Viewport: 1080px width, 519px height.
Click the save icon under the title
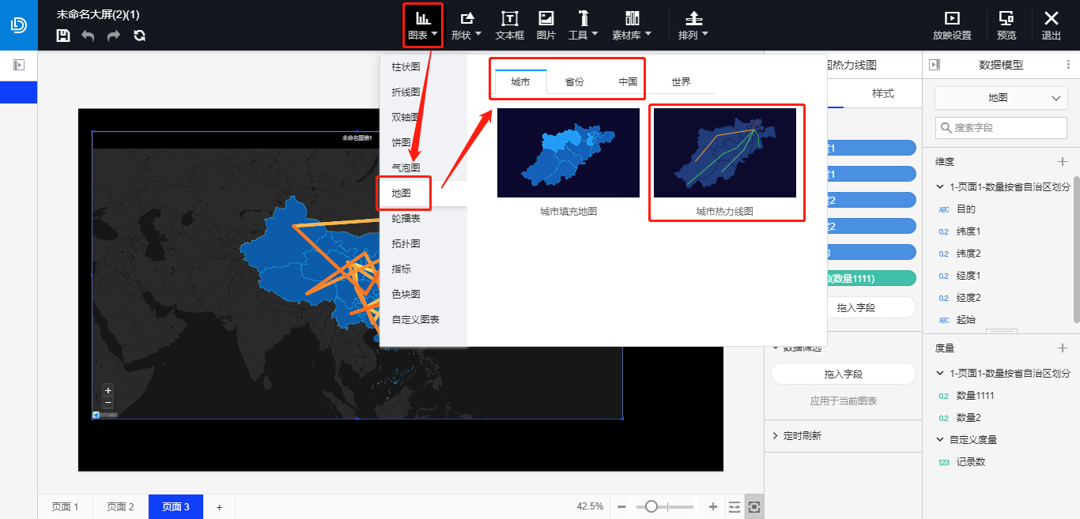pos(64,36)
